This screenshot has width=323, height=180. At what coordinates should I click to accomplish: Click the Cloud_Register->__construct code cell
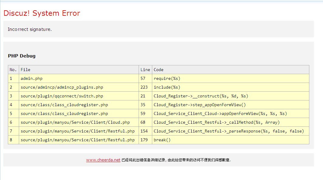click(x=201, y=96)
